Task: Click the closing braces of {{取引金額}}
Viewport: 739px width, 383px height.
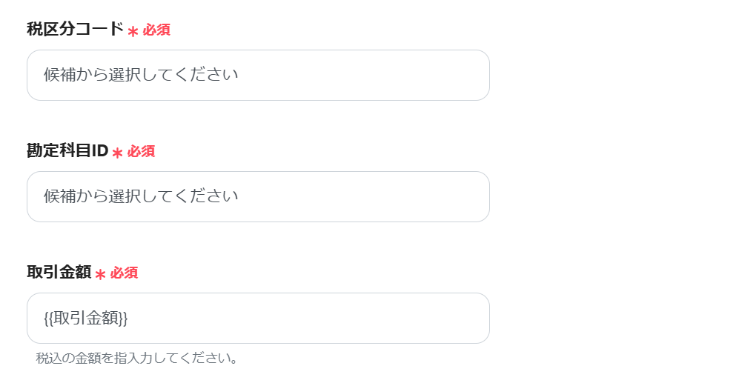Action: click(x=123, y=318)
